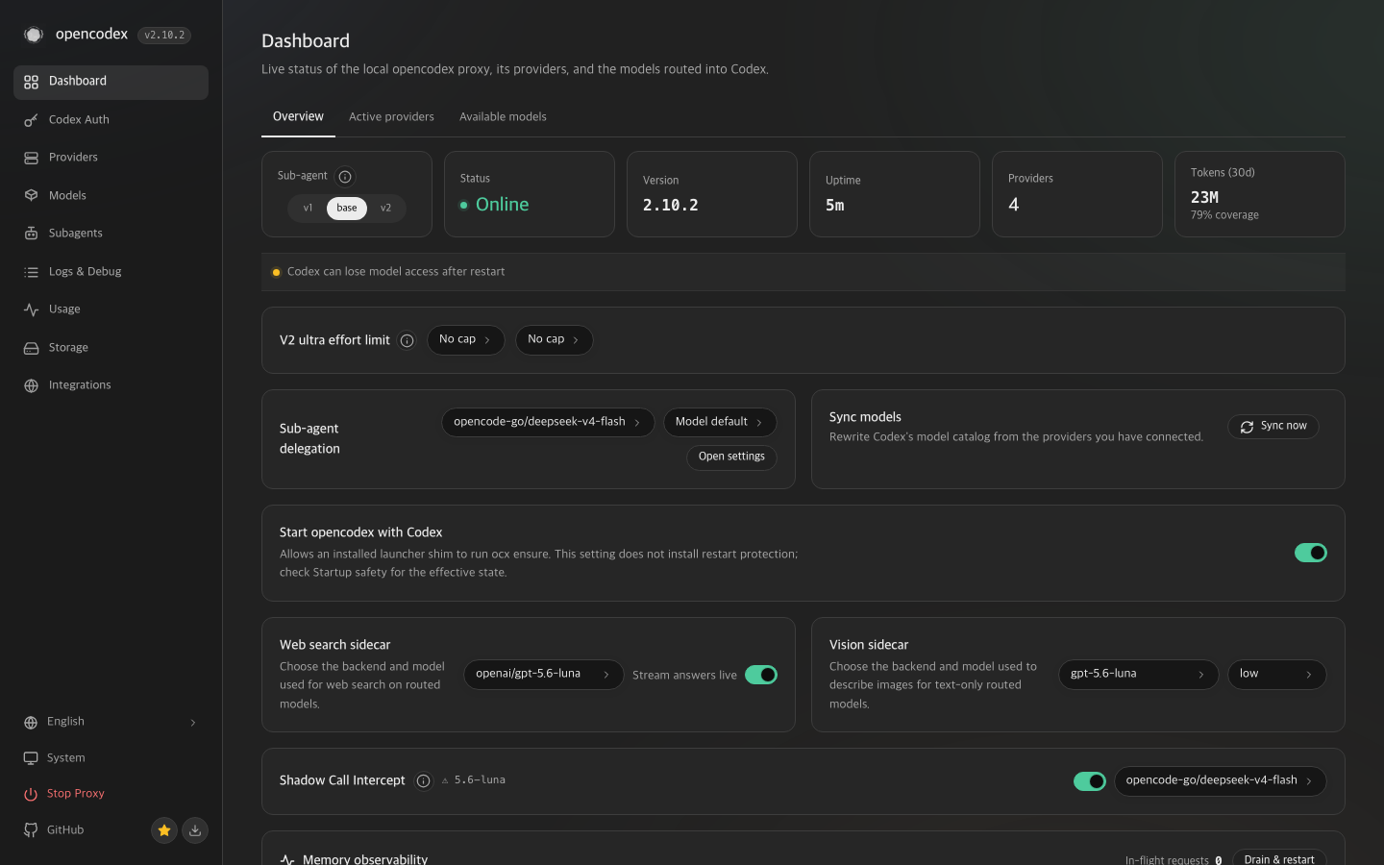Click the Sync now button
The height and width of the screenshot is (865, 1384).
click(1273, 427)
